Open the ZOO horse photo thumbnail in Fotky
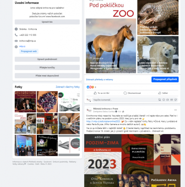The height and width of the screenshot is (187, 185). [25, 123]
